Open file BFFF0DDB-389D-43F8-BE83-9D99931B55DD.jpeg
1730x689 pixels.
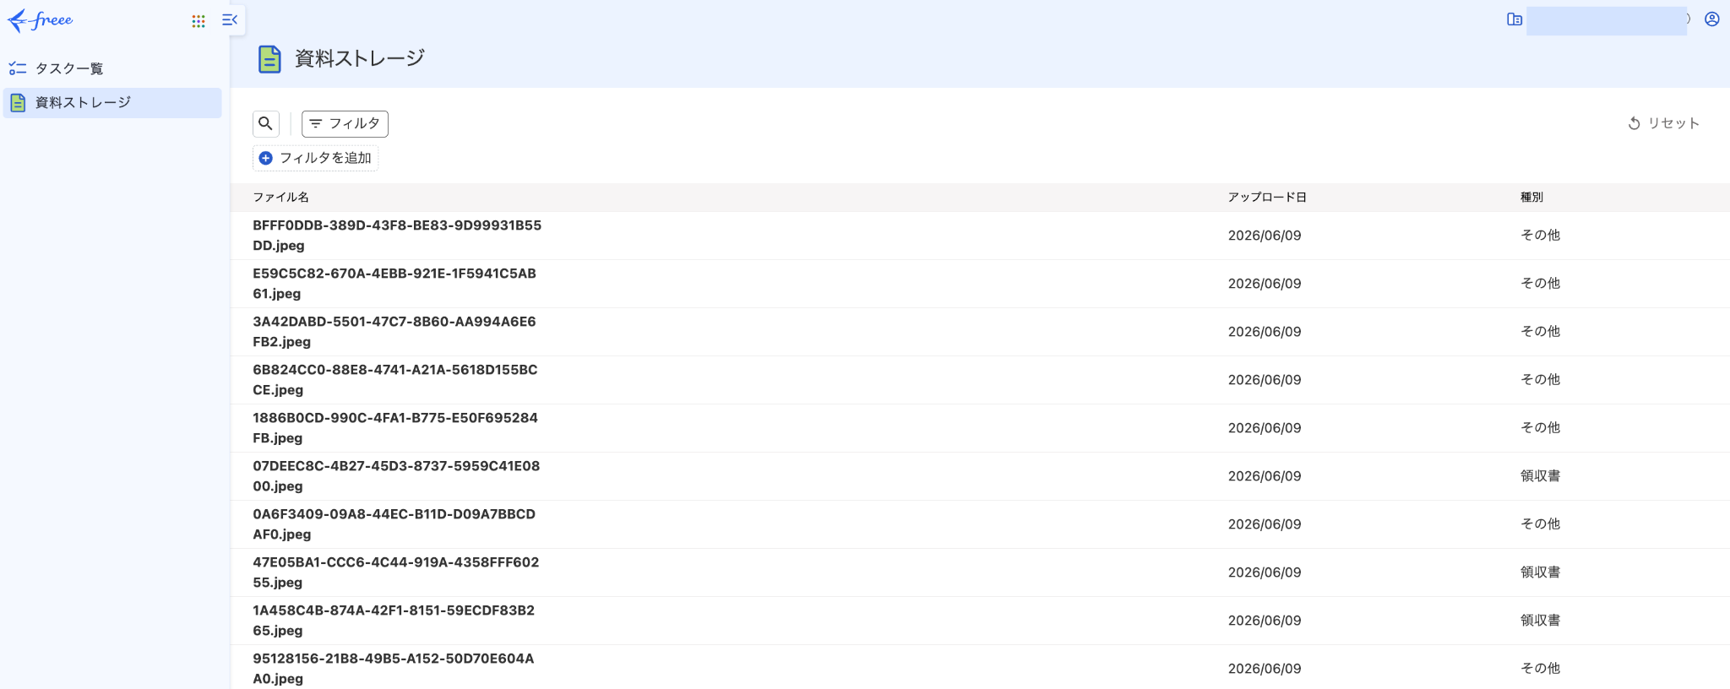tap(397, 236)
